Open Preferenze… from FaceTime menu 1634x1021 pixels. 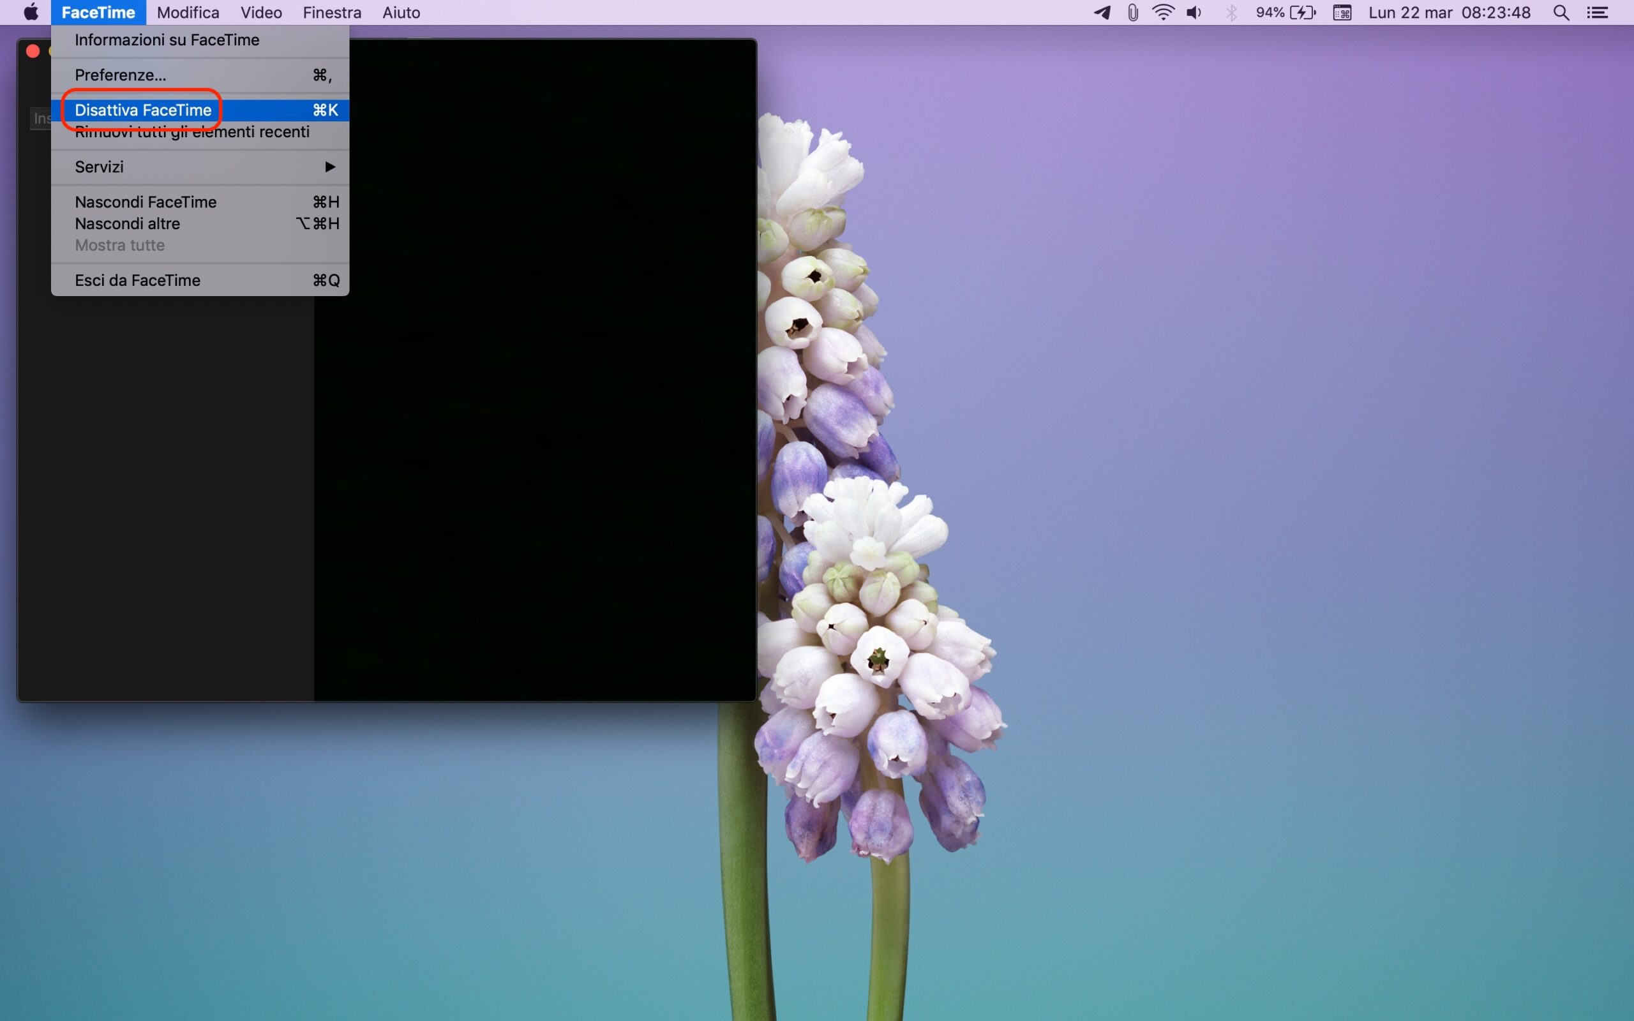[120, 75]
